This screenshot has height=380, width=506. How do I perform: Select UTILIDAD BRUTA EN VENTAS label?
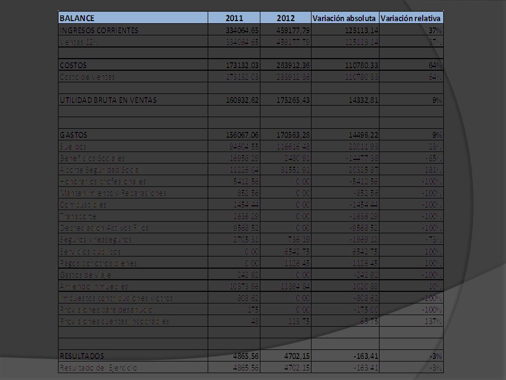109,100
